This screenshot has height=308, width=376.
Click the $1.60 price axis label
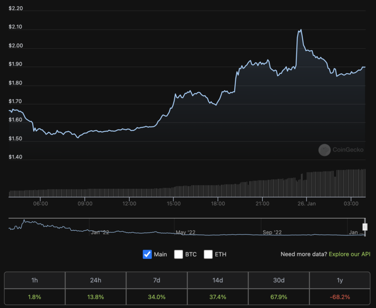(x=15, y=120)
